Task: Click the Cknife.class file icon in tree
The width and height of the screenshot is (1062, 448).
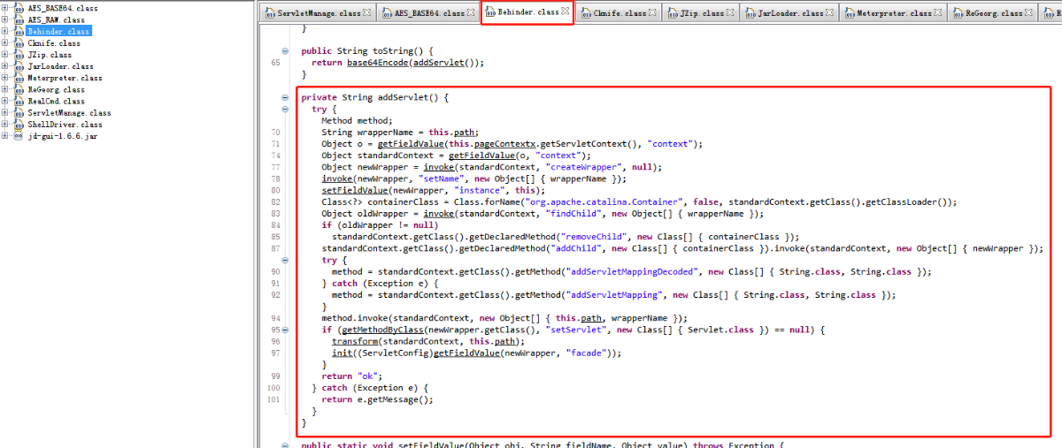Action: (18, 42)
